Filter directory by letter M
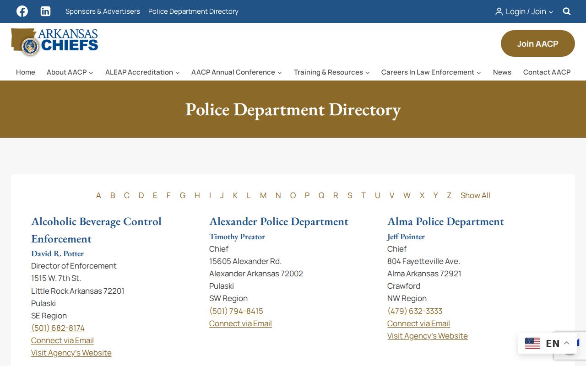This screenshot has width=586, height=366. click(263, 195)
